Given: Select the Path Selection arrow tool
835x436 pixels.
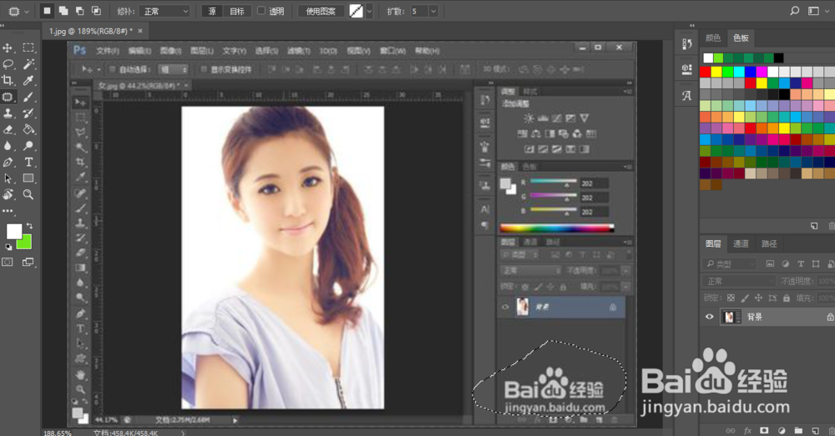Looking at the screenshot, I should (8, 178).
